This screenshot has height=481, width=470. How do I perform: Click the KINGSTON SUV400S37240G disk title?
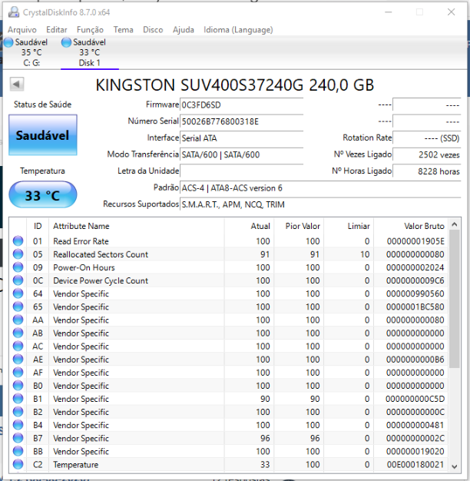(x=234, y=85)
